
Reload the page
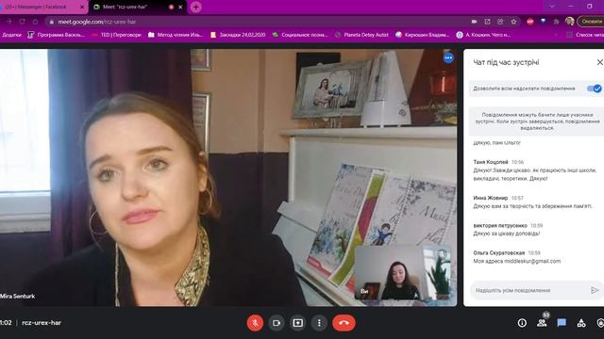[x=23, y=22]
